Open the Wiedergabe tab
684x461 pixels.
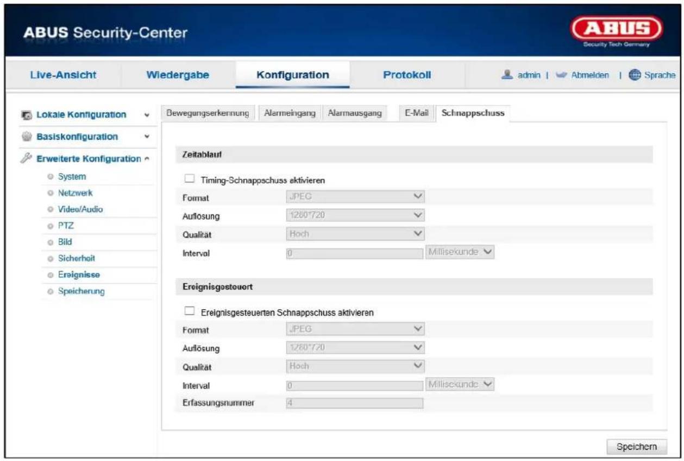pos(178,75)
